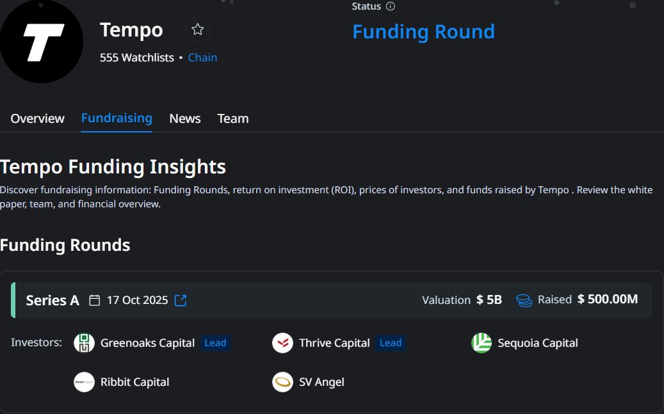Open Greenoaks Capital investor page
664x414 pixels.
click(147, 343)
